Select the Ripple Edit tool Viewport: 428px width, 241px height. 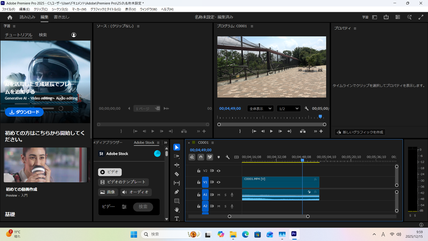pyautogui.click(x=177, y=165)
